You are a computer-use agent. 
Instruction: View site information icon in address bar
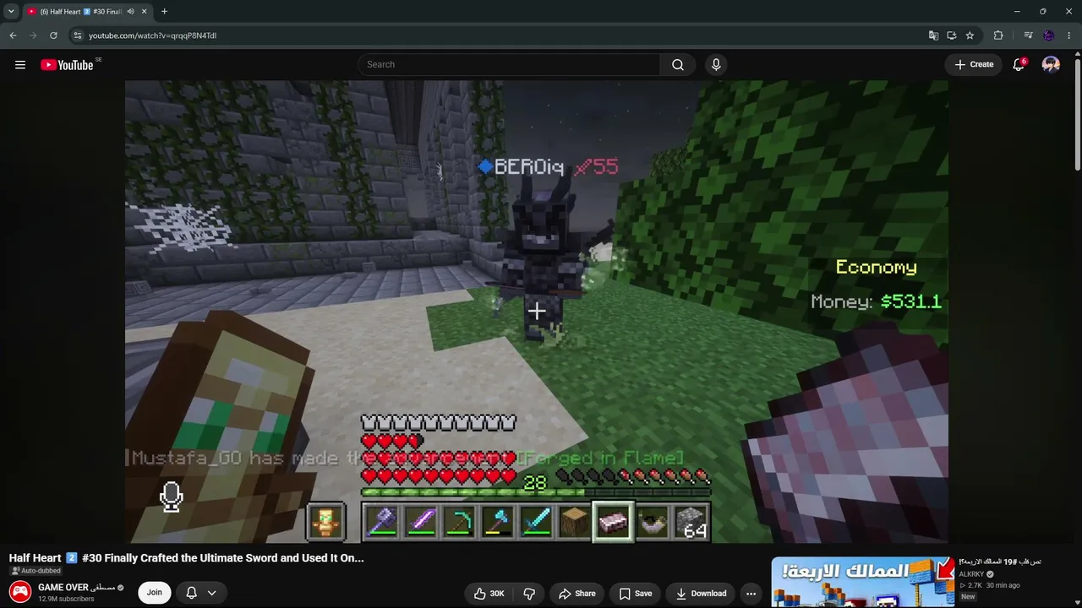77,35
